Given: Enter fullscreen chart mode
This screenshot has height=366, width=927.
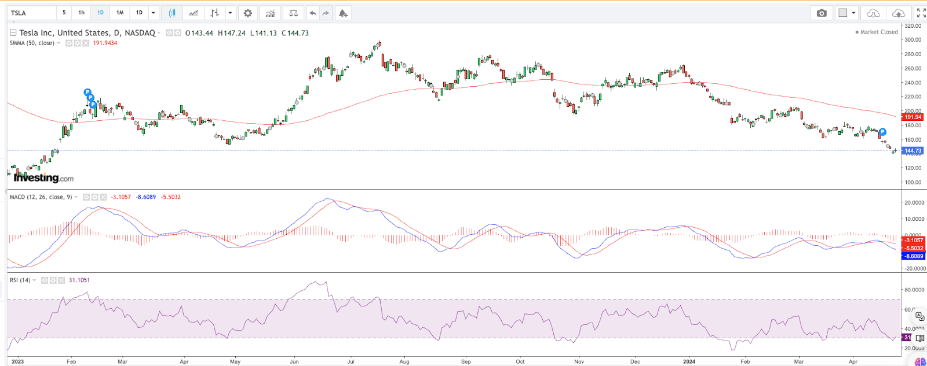Looking at the screenshot, I should 921,13.
